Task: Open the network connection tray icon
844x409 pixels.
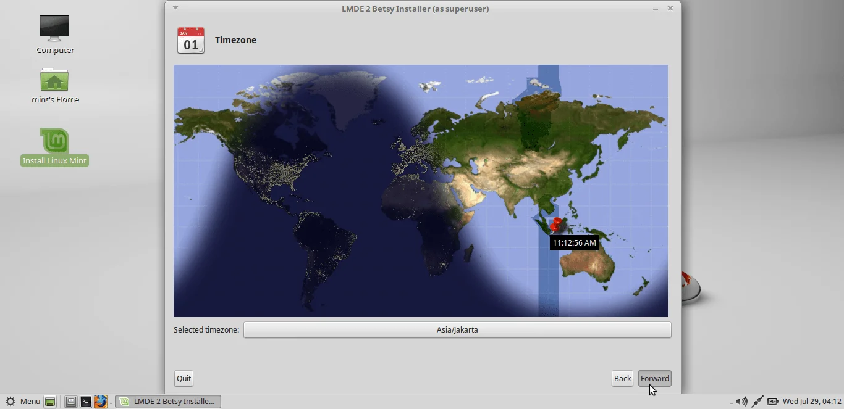Action: point(757,401)
